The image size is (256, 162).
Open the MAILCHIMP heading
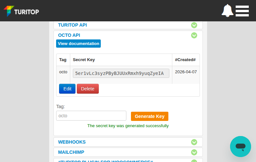[71, 152]
